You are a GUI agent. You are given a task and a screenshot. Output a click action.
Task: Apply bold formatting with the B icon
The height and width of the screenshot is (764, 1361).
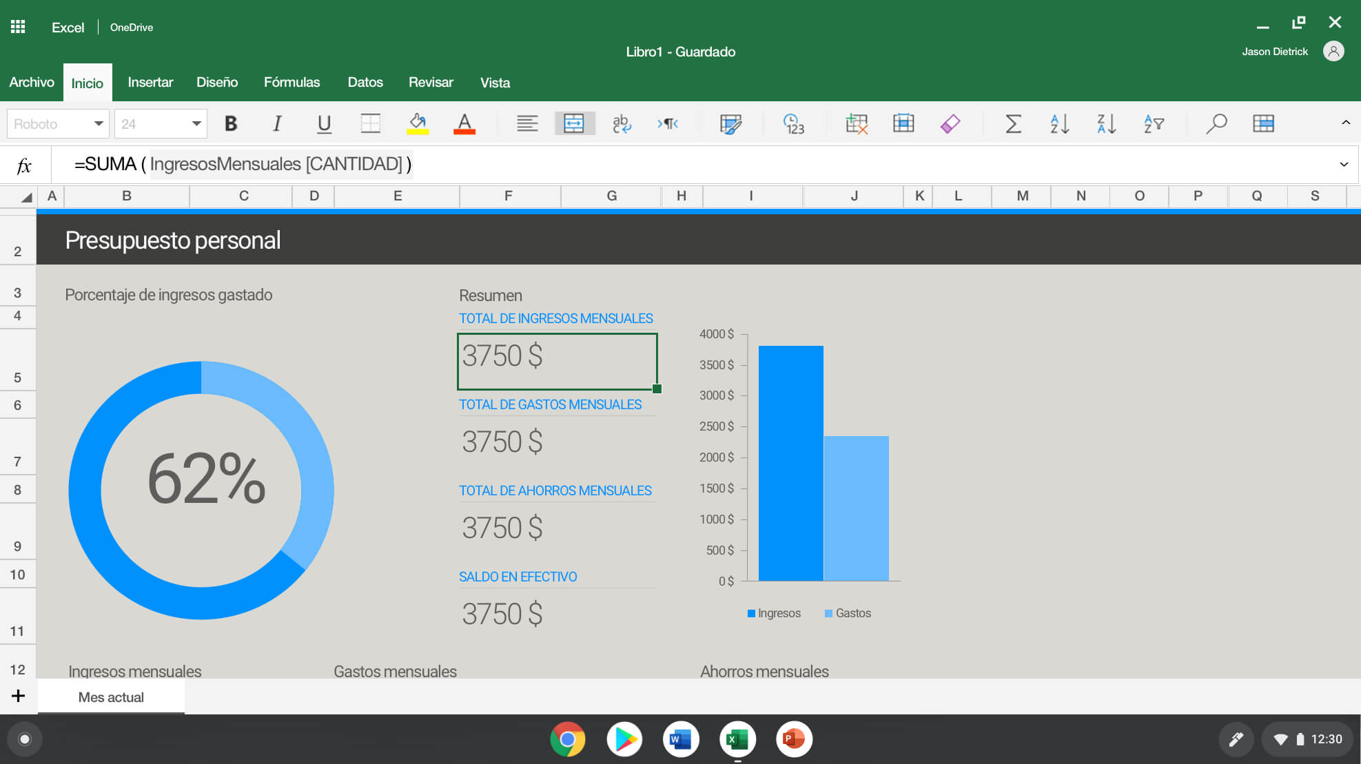(x=231, y=123)
